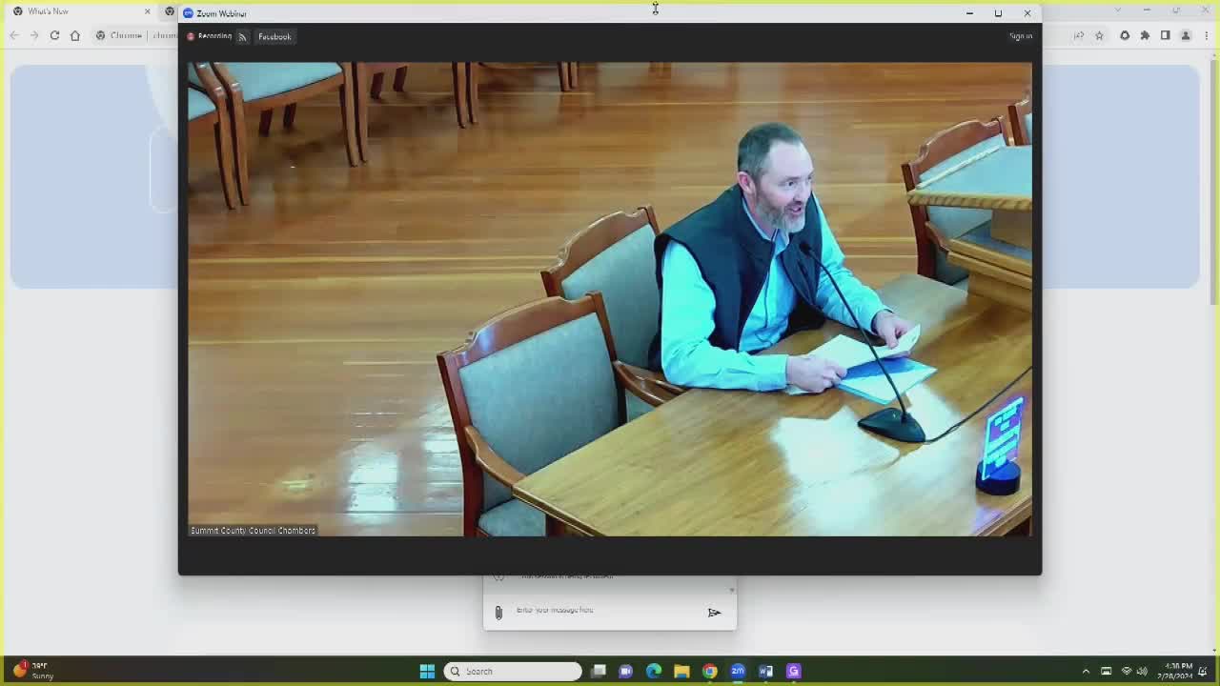Expand hidden icons in the system tray
The image size is (1220, 686).
click(1086, 671)
